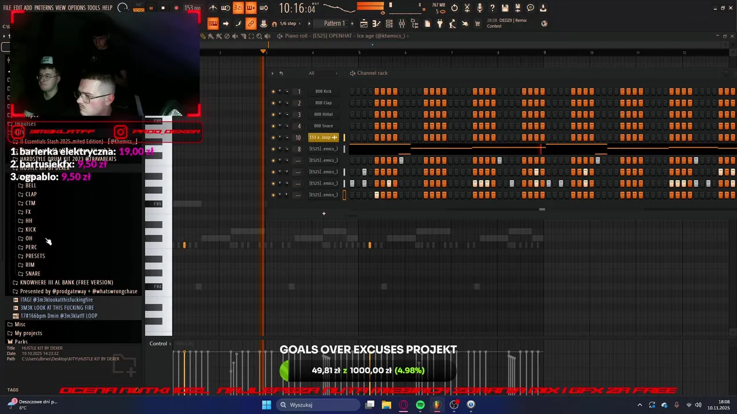Select the 808 Kick channel button
Viewport: 737px width, 414px height.
[323, 91]
